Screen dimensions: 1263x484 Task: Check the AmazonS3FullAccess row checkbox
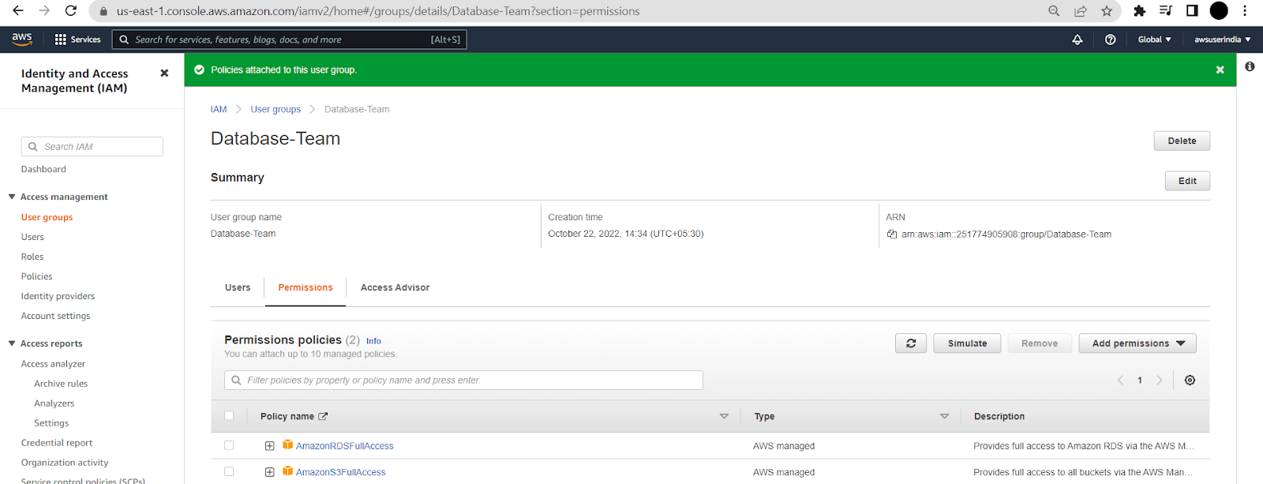[x=229, y=471]
